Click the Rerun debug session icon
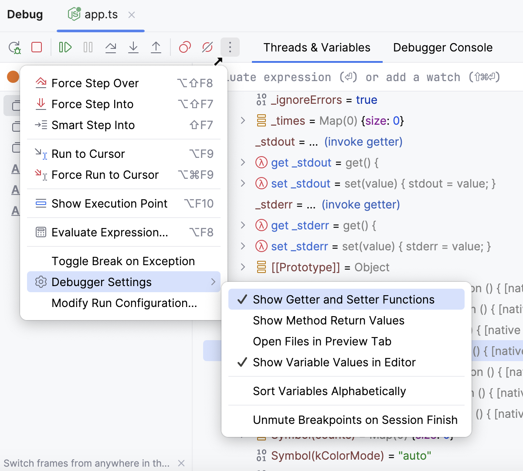Screen dimensions: 523x471 pyautogui.click(x=15, y=47)
